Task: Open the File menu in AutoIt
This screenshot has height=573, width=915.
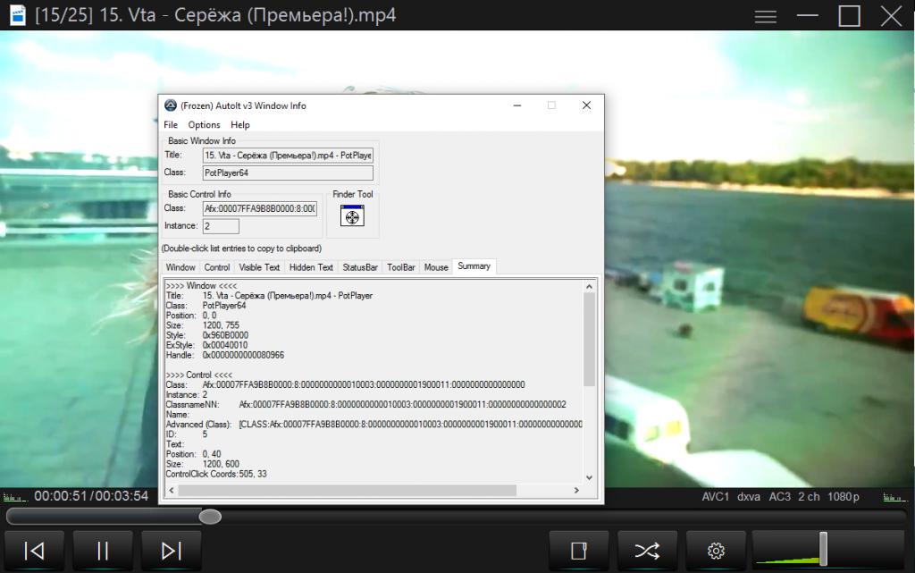Action: (171, 125)
